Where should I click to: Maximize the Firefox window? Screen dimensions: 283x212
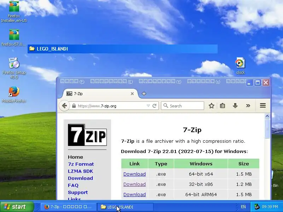point(258,83)
